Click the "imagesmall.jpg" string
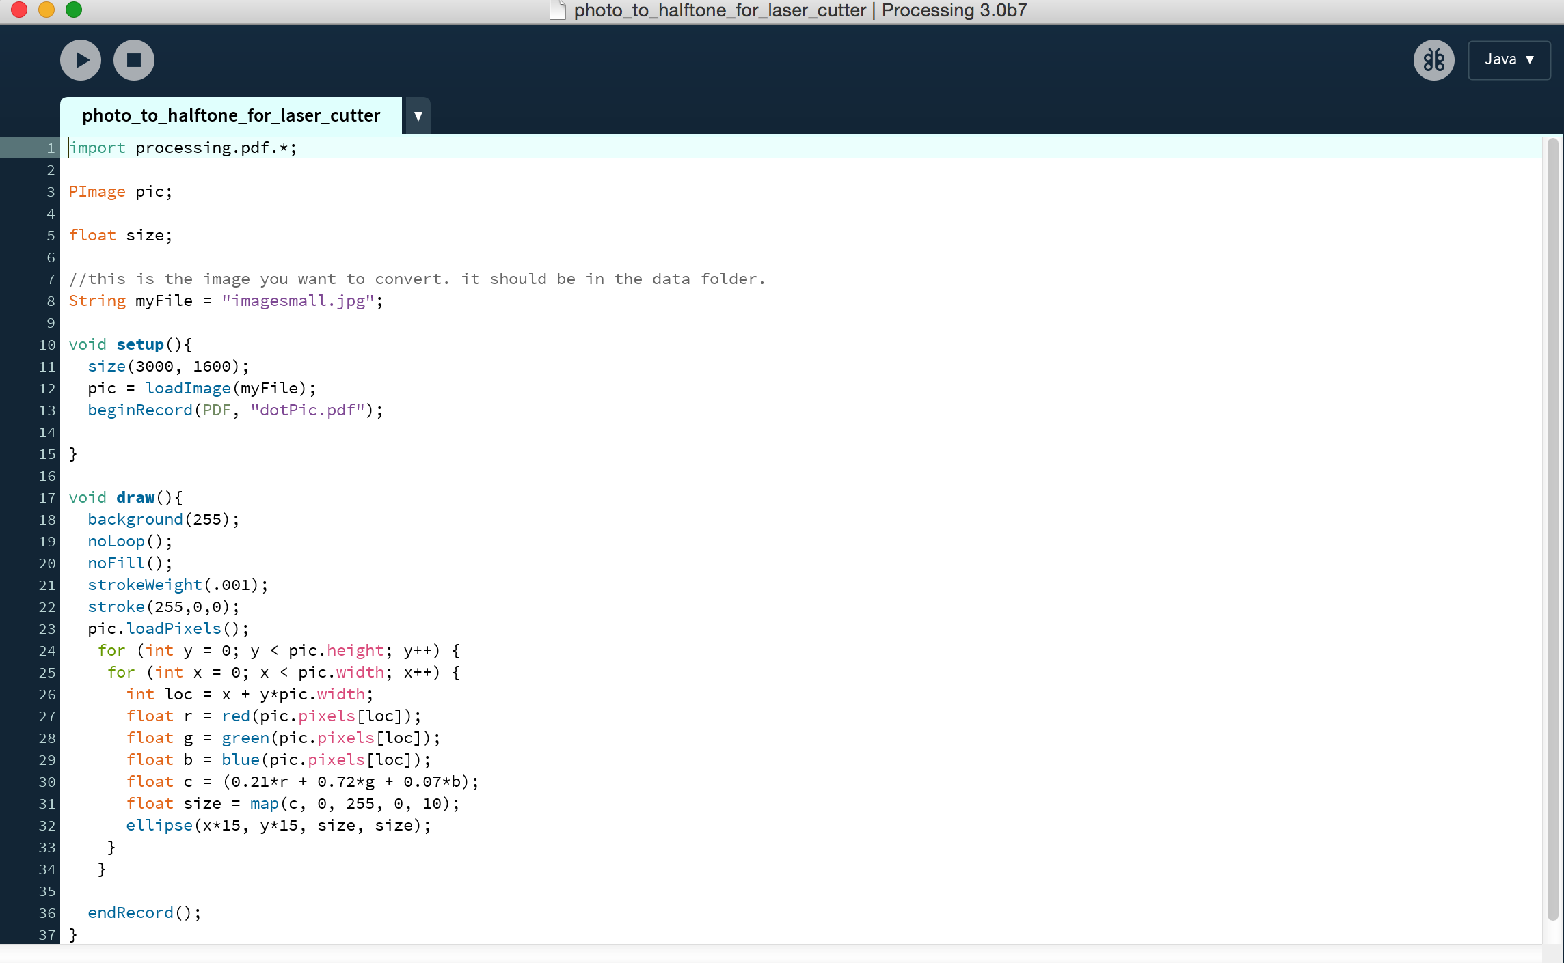The height and width of the screenshot is (963, 1564). [x=298, y=301]
